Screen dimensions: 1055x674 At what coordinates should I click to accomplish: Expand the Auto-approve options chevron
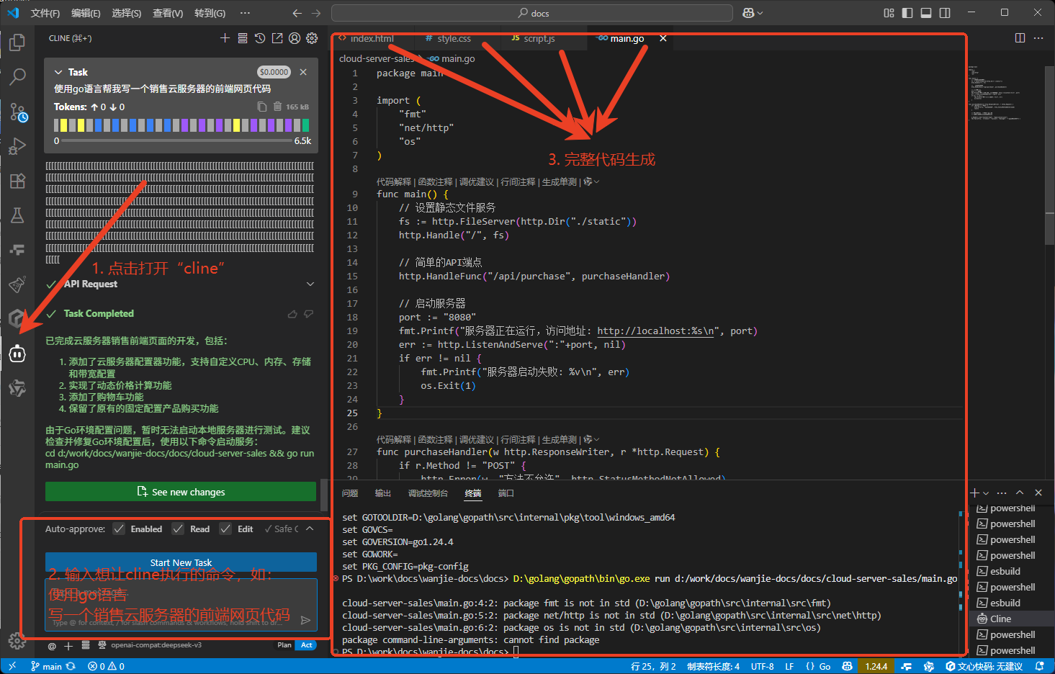(x=310, y=529)
